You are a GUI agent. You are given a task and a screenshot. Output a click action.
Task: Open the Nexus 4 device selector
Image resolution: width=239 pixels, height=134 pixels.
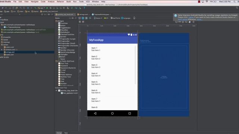(x=98, y=18)
